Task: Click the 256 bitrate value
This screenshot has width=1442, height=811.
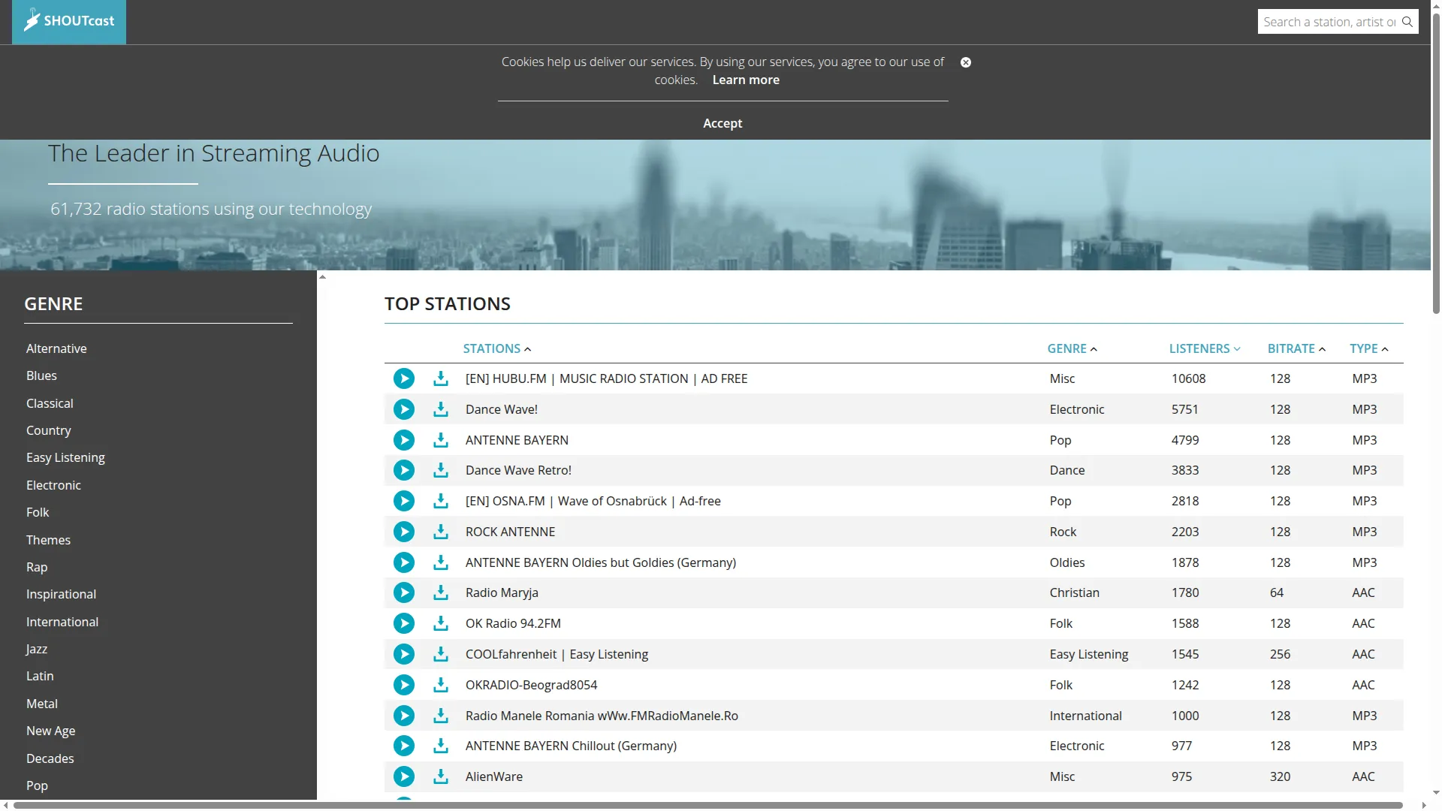Action: [1280, 654]
